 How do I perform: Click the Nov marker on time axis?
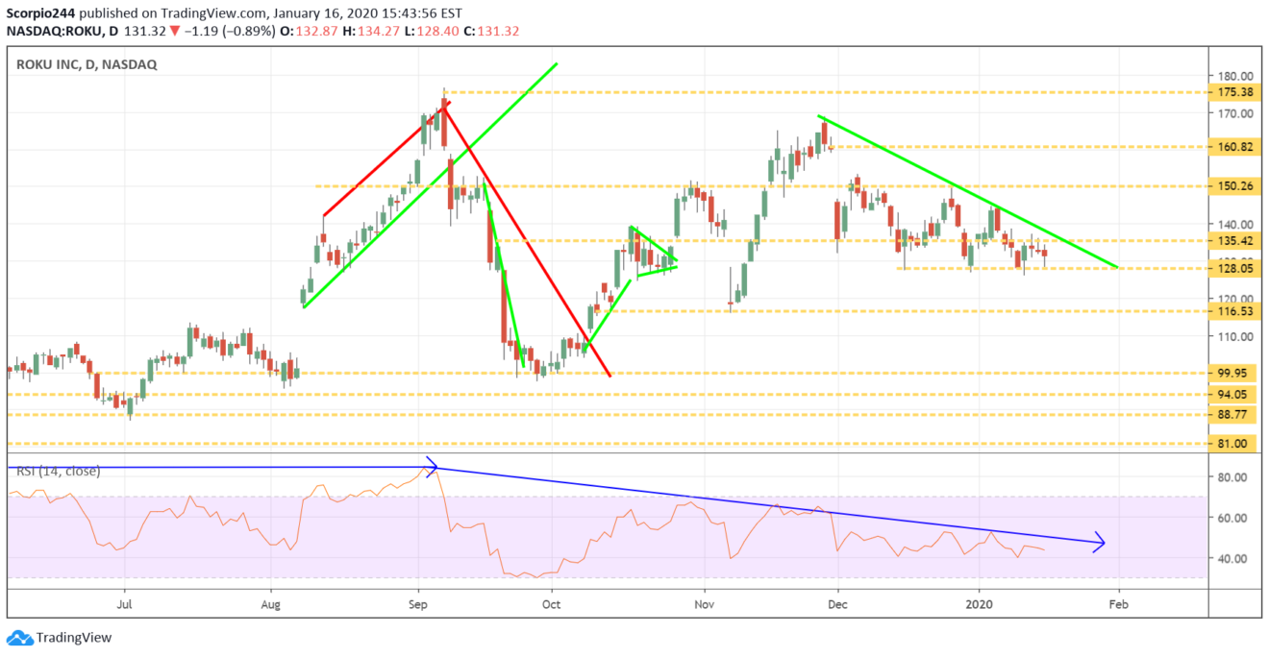point(705,605)
